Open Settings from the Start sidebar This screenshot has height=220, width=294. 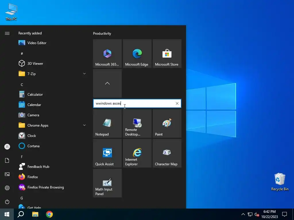pos(7,188)
